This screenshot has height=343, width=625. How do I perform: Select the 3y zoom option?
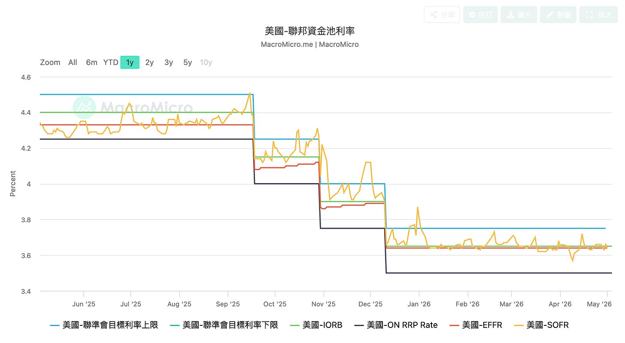[x=169, y=62]
